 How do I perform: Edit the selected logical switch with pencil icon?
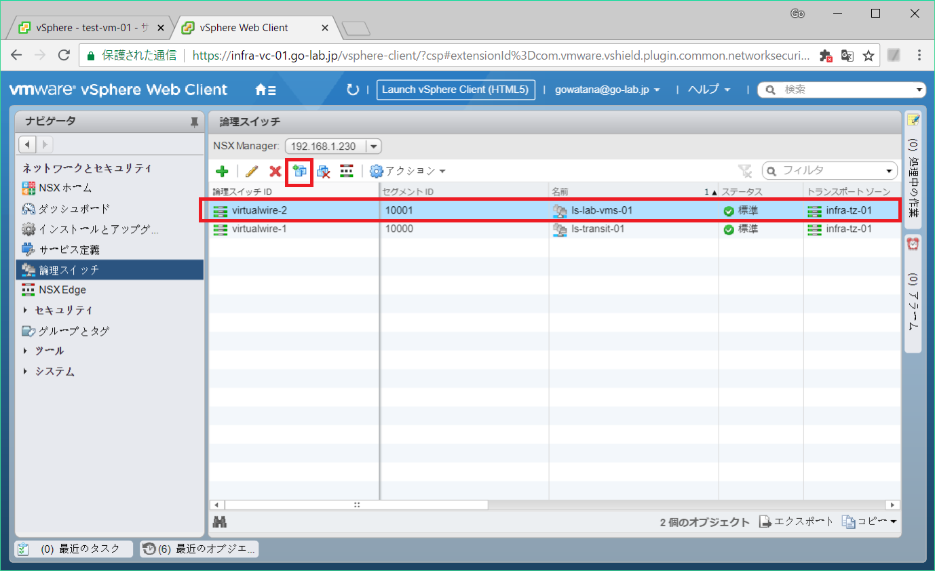pos(252,172)
